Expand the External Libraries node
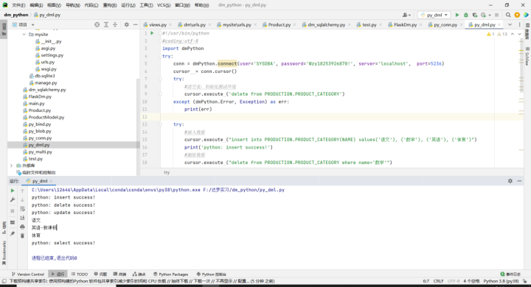The height and width of the screenshot is (287, 531). [11, 166]
